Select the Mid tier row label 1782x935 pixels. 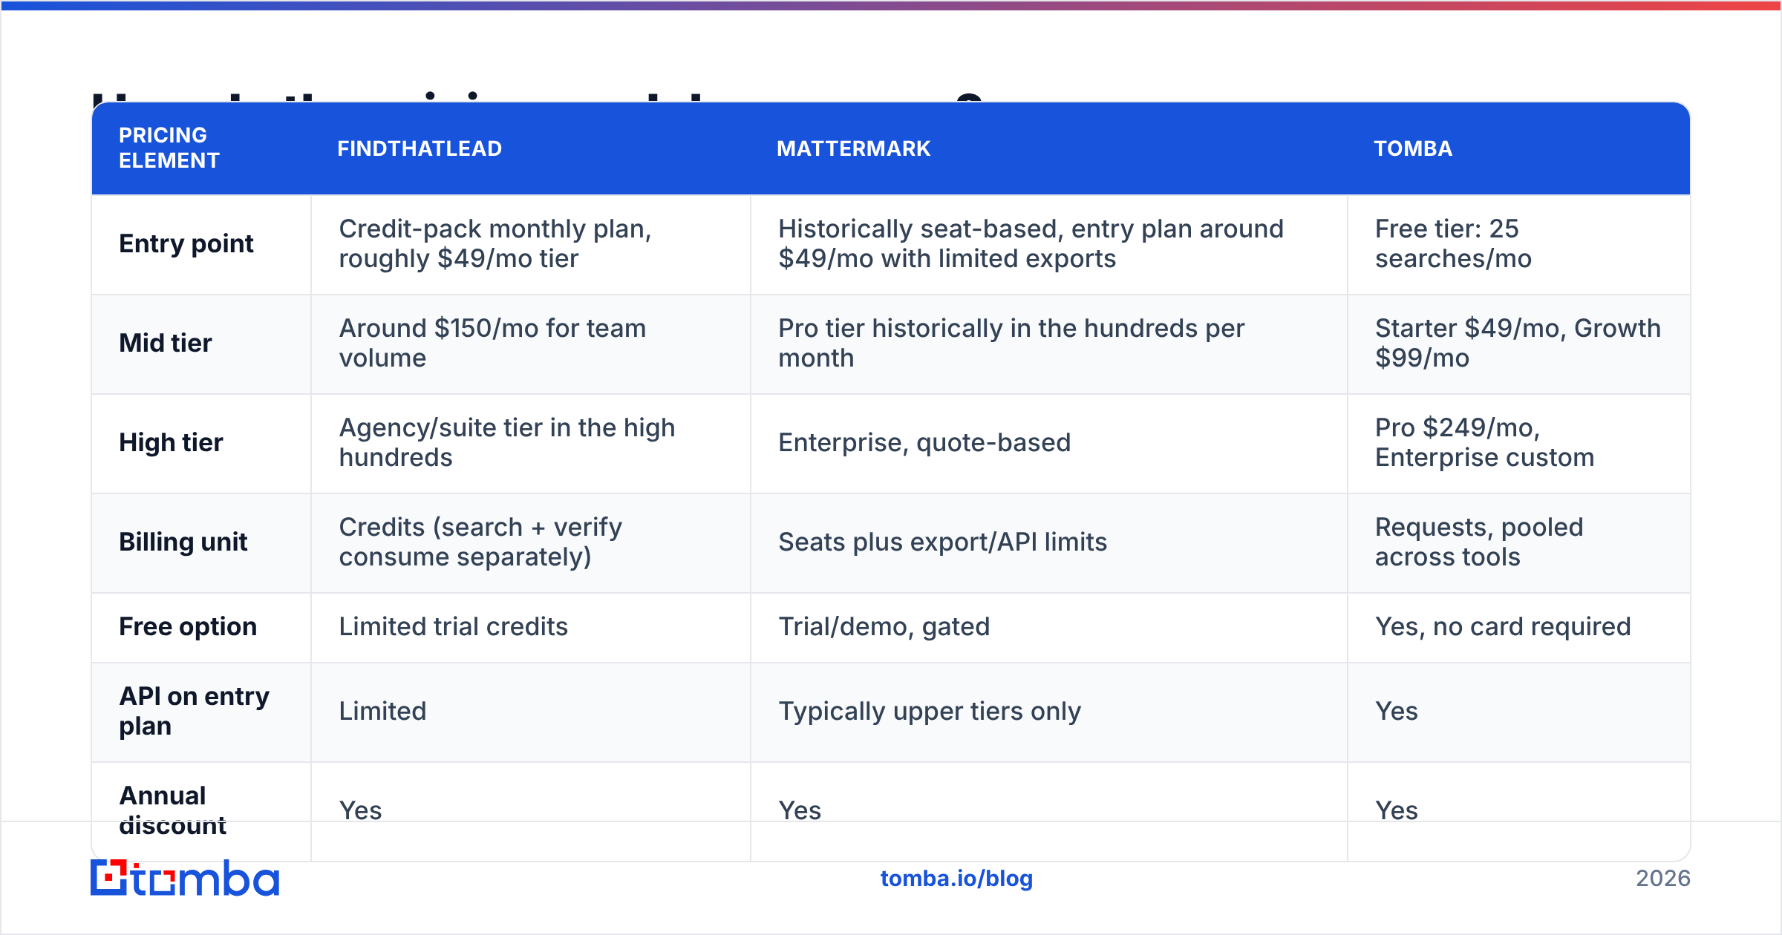click(166, 343)
